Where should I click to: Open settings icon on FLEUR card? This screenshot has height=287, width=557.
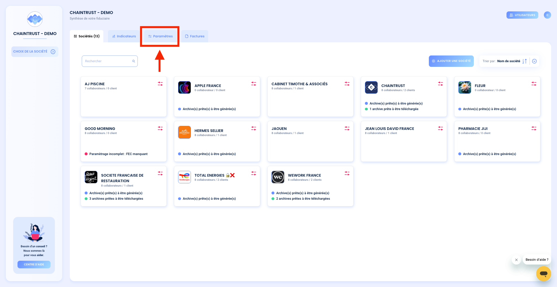534,84
